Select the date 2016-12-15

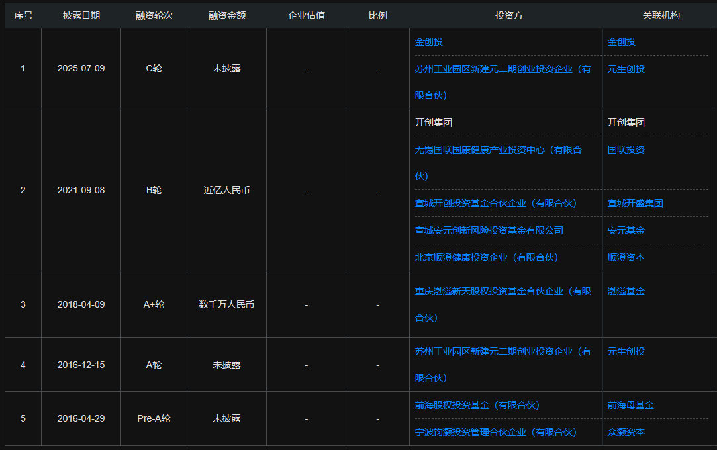click(81, 365)
